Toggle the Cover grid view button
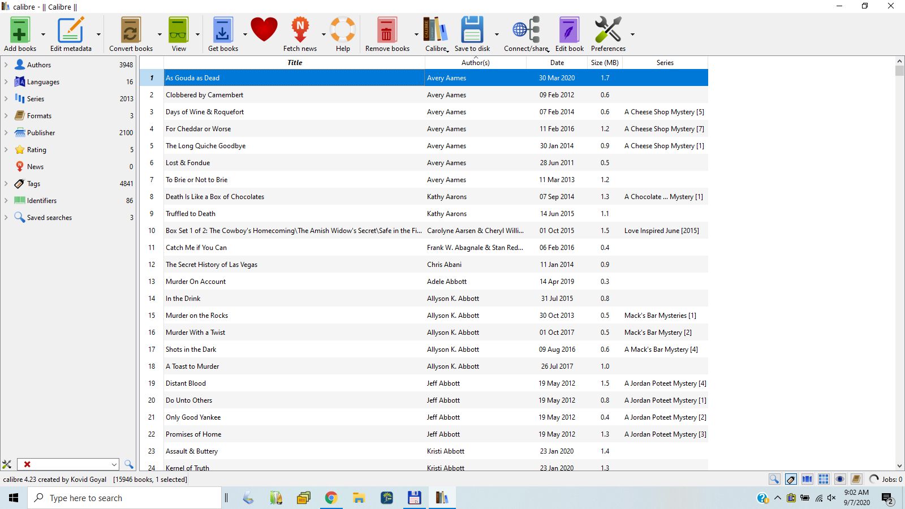The height and width of the screenshot is (509, 905). click(824, 479)
